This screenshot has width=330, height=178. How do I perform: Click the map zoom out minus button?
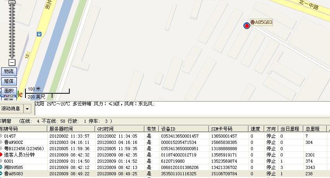pos(12,62)
